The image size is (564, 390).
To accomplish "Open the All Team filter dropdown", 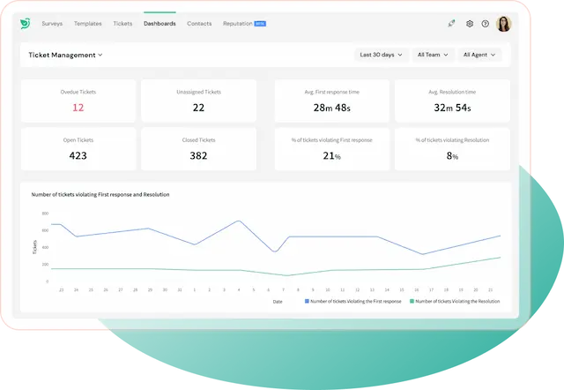I will point(434,55).
